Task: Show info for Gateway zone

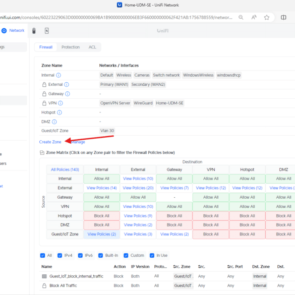Action: pyautogui.click(x=68, y=94)
